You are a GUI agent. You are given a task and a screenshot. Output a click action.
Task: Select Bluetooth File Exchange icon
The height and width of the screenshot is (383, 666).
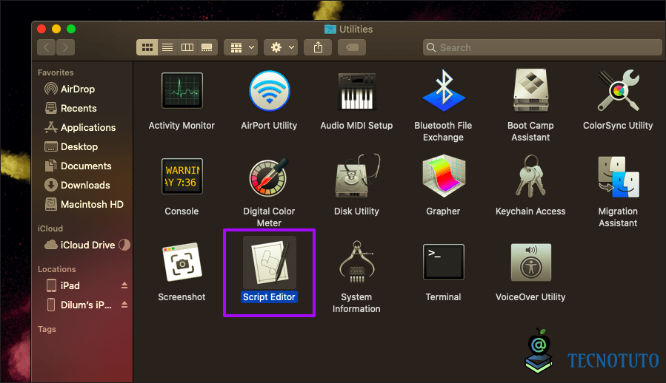[x=444, y=90]
